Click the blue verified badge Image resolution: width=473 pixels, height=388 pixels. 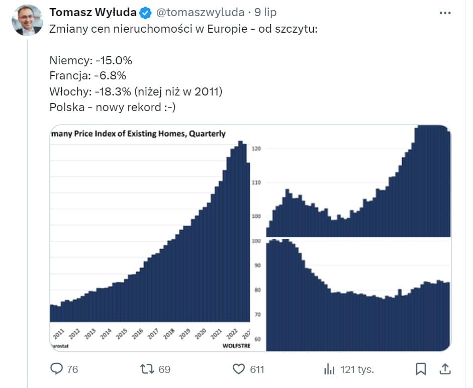coord(144,12)
